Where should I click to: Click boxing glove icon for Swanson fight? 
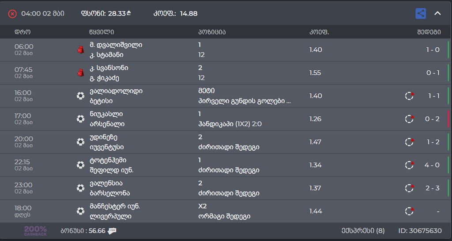pyautogui.click(x=80, y=73)
